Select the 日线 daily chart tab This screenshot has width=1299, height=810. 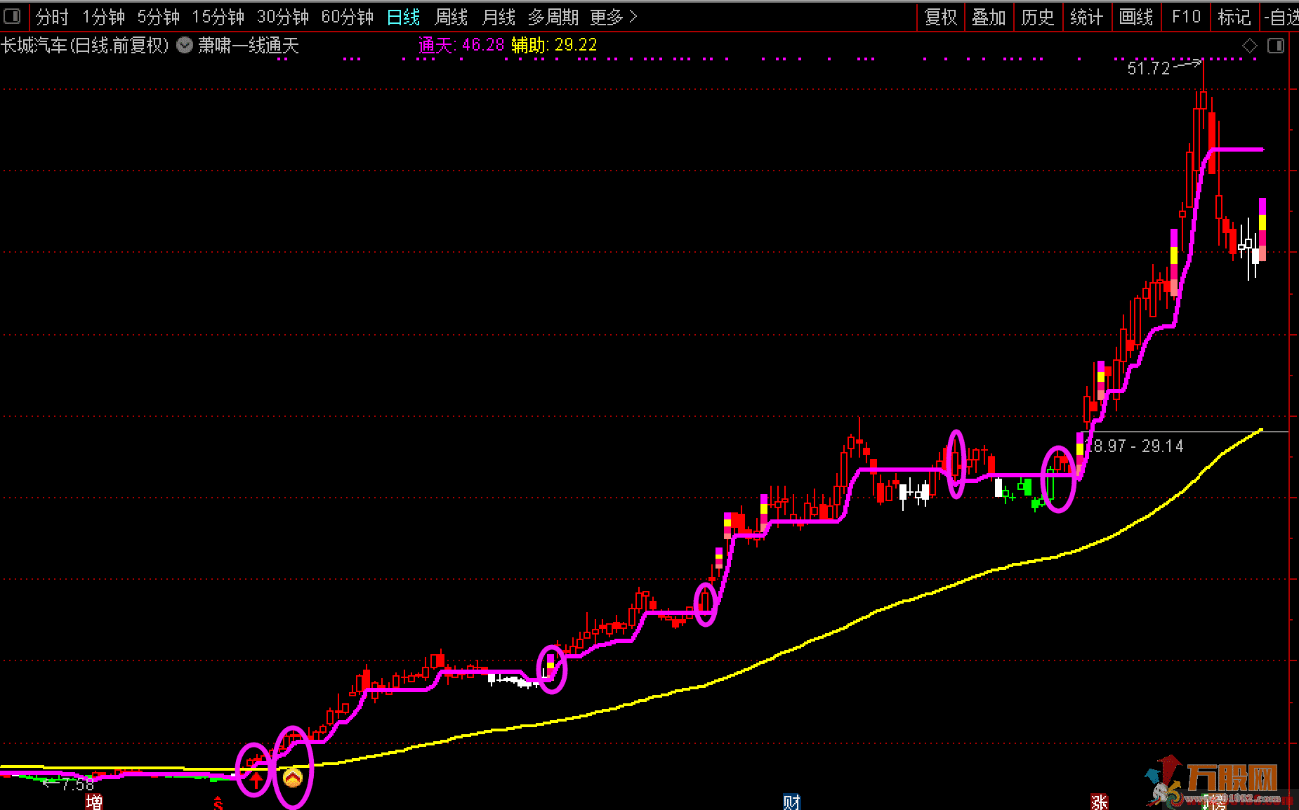404,17
